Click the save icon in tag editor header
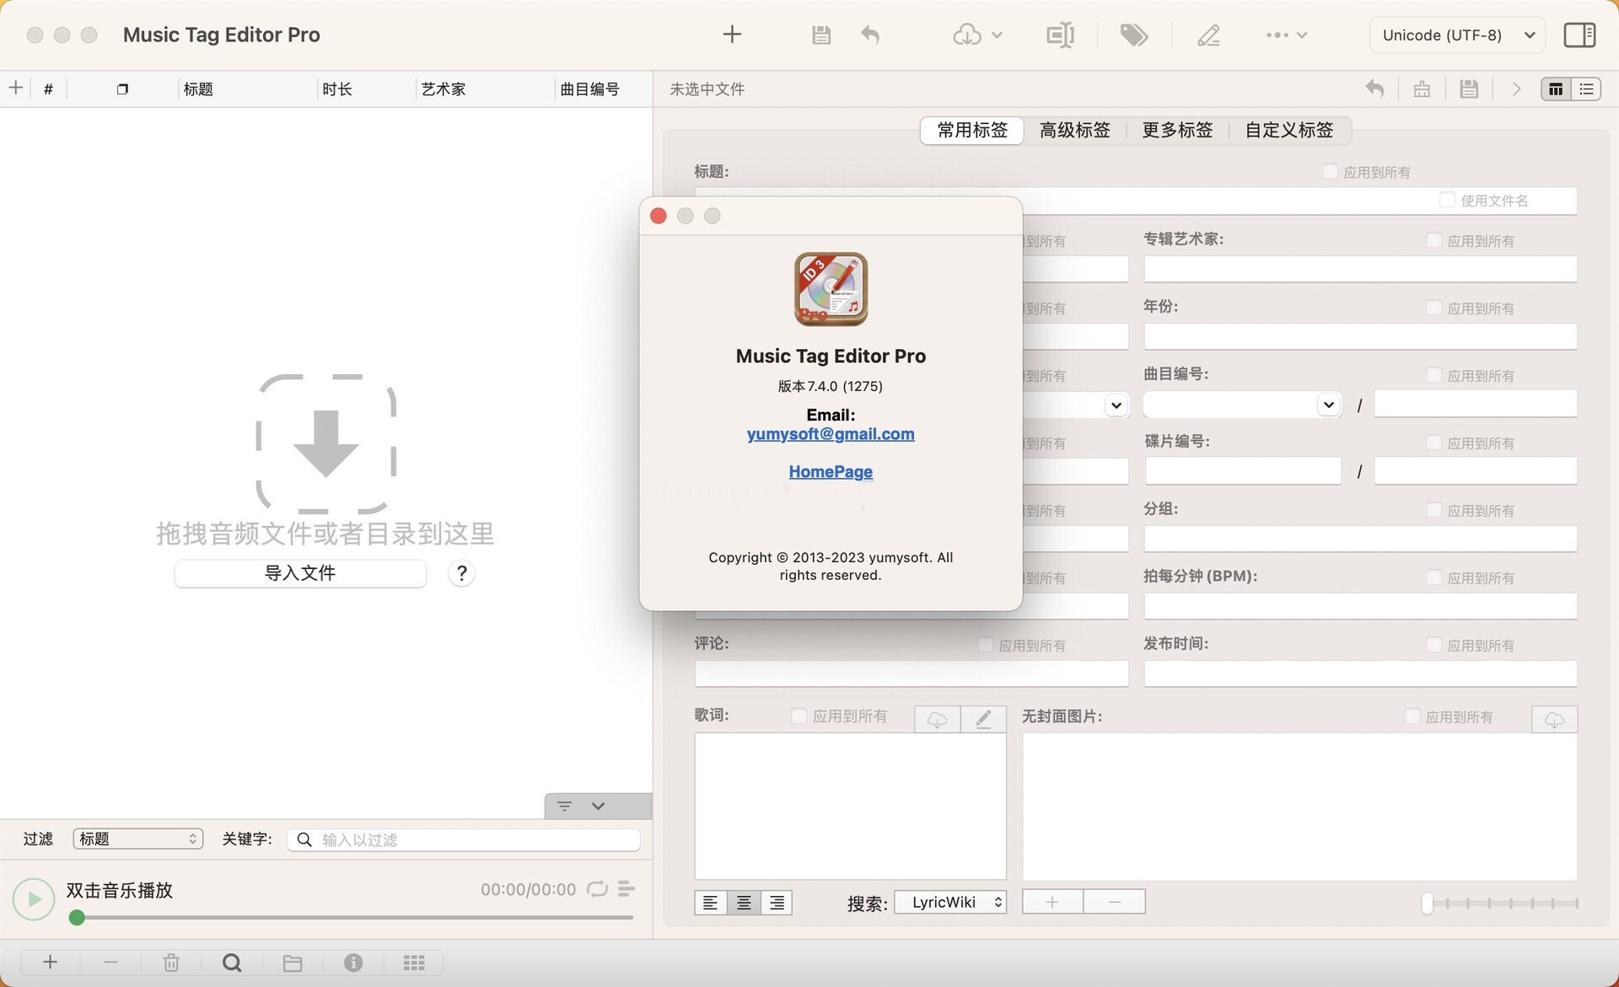 [1469, 89]
